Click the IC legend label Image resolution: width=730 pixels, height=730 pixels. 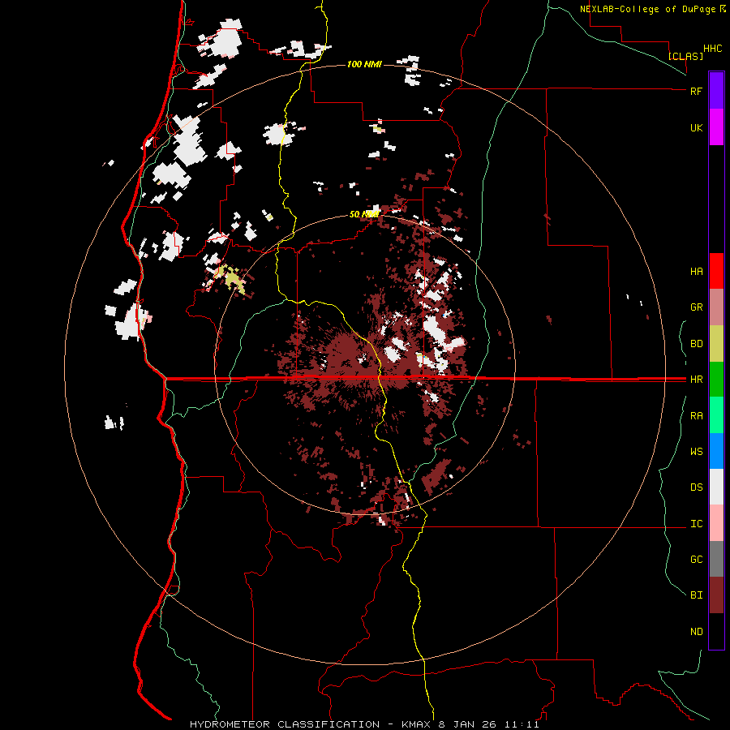point(696,524)
